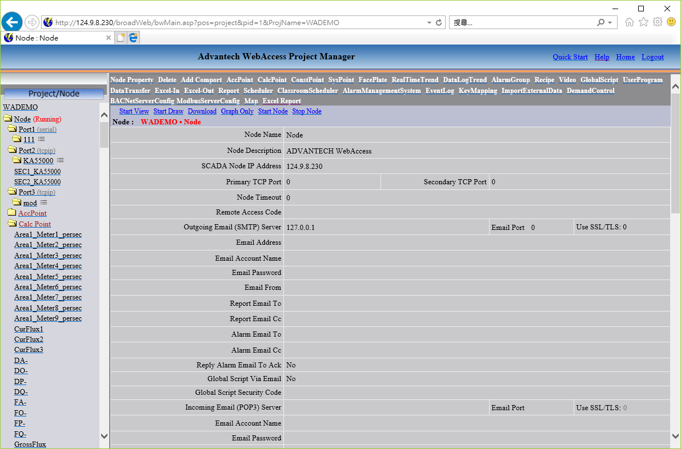
Task: Click the smiley feedback icon
Action: (671, 22)
